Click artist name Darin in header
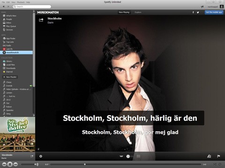 (x=51, y=22)
